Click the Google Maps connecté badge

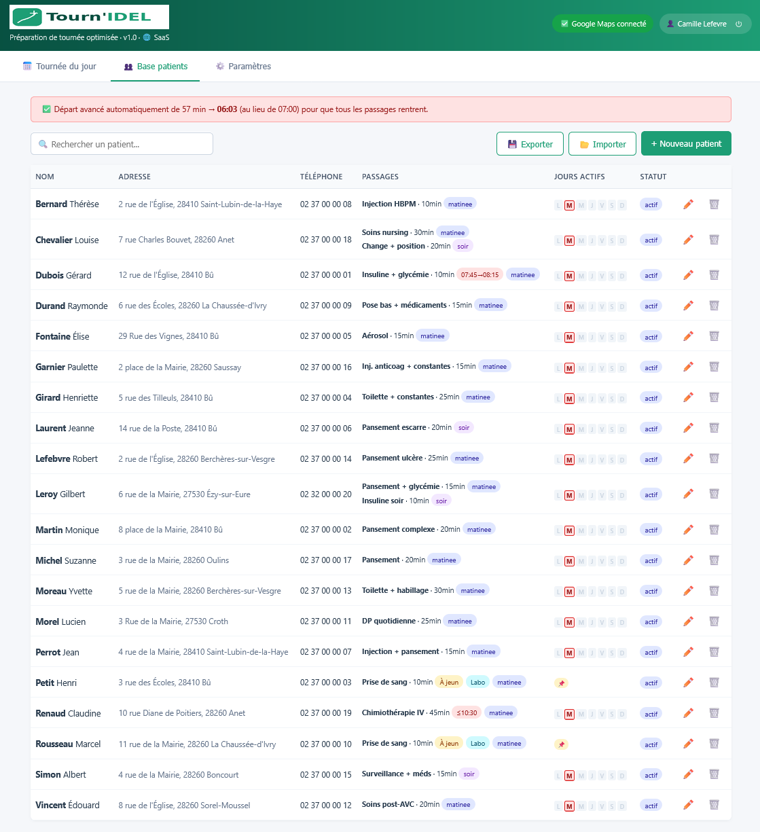(603, 24)
